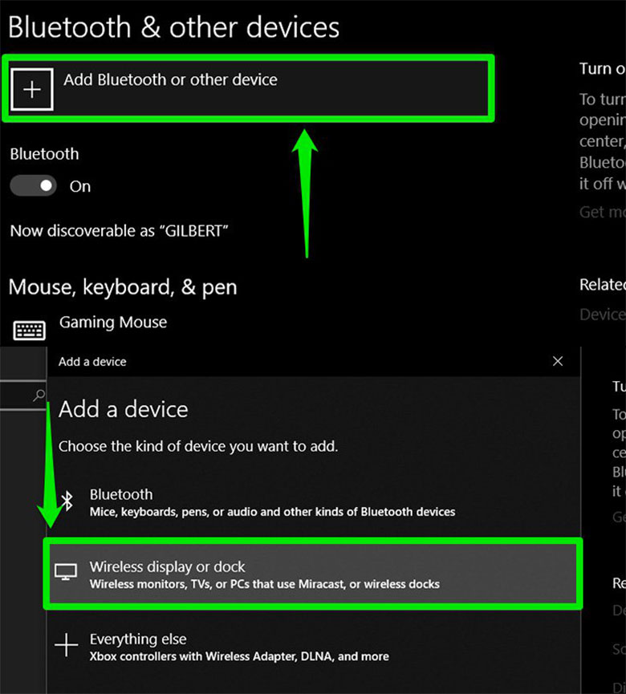Click the 'Bluetooth & other devices' page heading

pos(173,27)
